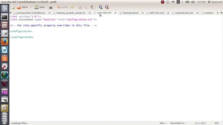Redo the last undone action

[72, 7]
